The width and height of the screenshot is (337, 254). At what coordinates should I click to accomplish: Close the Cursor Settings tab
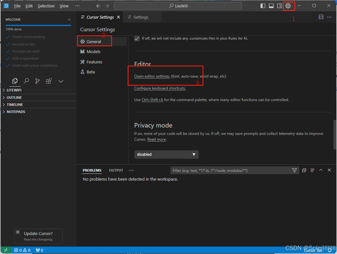click(x=119, y=17)
